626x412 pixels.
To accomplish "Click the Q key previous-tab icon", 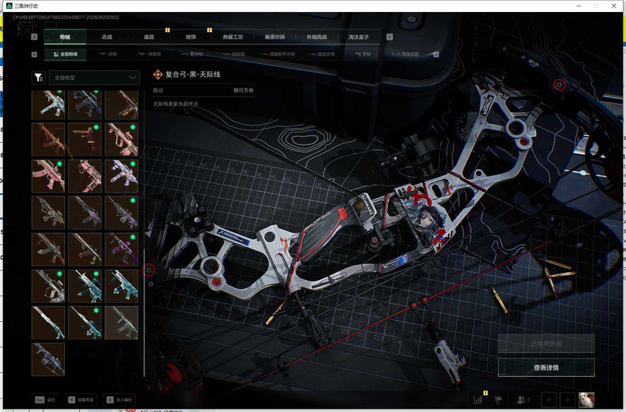I will (34, 37).
